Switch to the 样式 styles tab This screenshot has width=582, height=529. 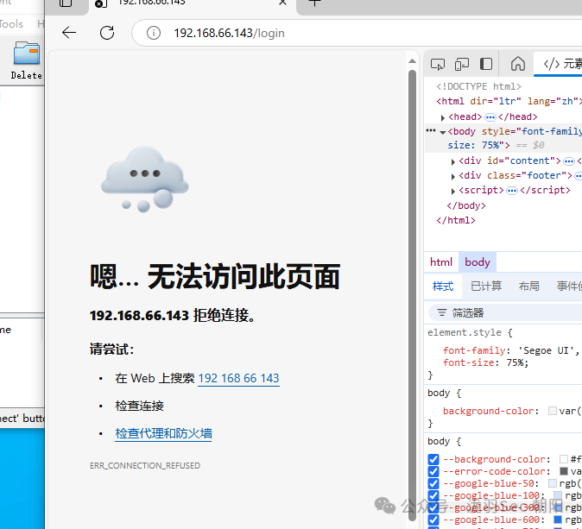443,286
